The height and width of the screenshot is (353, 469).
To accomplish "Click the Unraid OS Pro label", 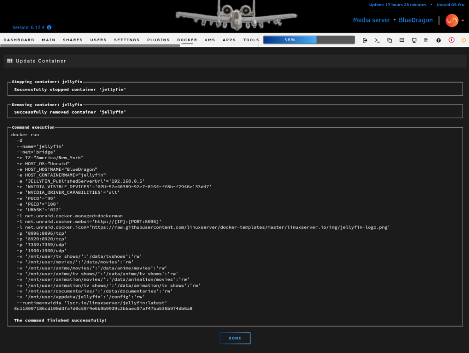I will [450, 5].
